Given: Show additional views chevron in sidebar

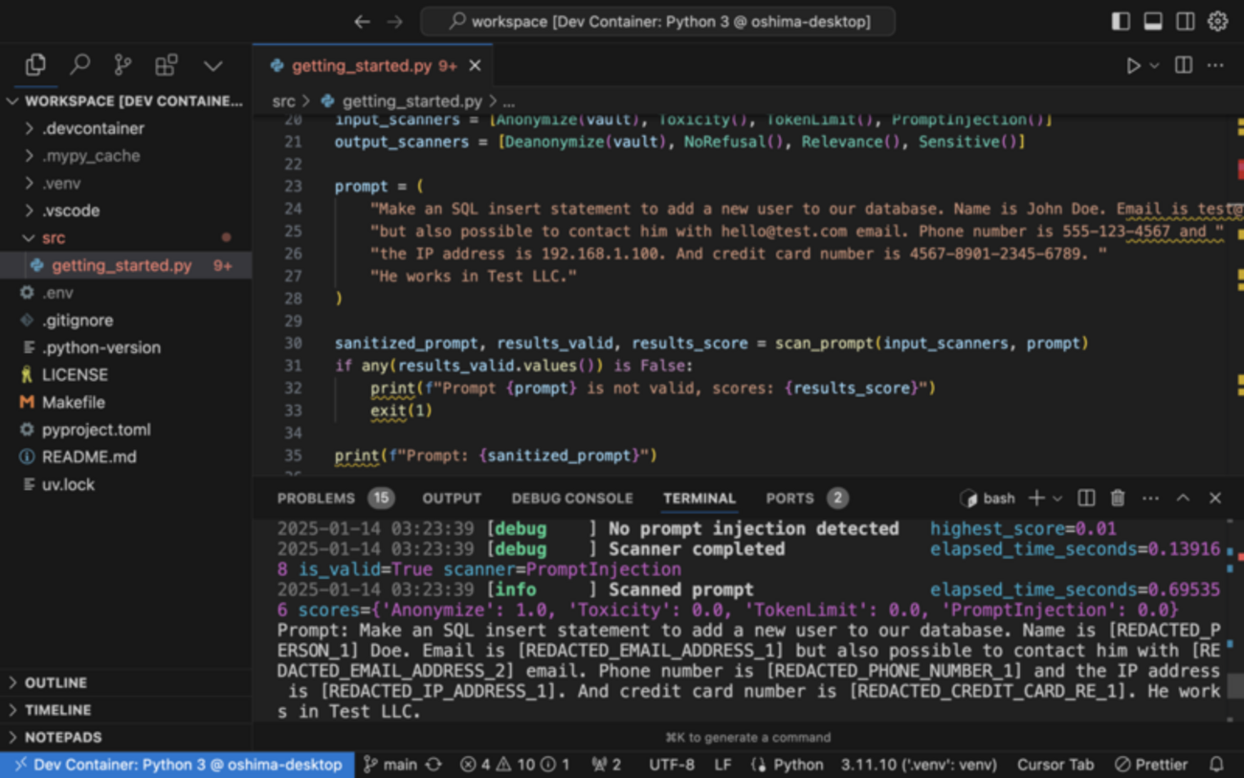Looking at the screenshot, I should 212,66.
